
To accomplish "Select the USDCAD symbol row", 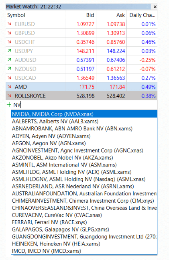I will (81, 78).
